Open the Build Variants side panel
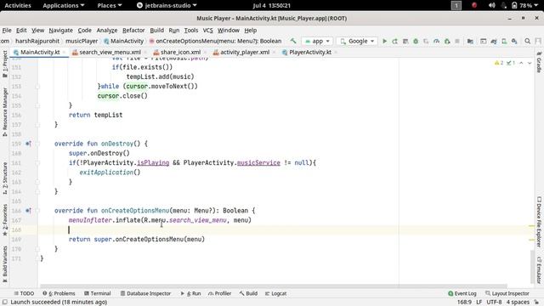The image size is (544, 306). pyautogui.click(x=5, y=264)
